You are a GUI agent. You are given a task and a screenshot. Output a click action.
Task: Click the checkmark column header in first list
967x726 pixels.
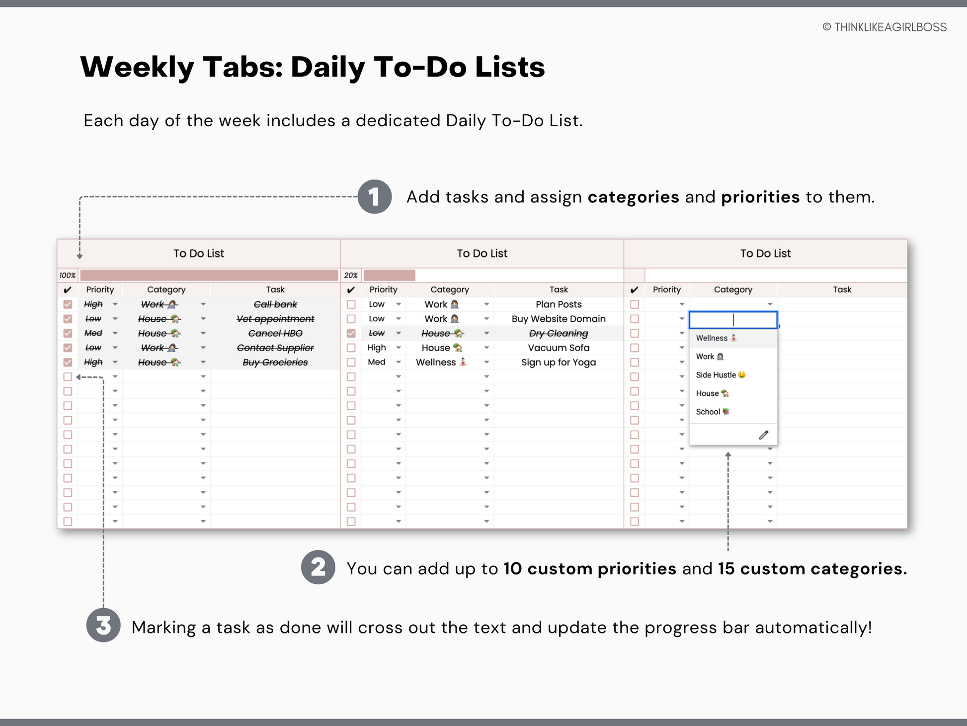(68, 290)
